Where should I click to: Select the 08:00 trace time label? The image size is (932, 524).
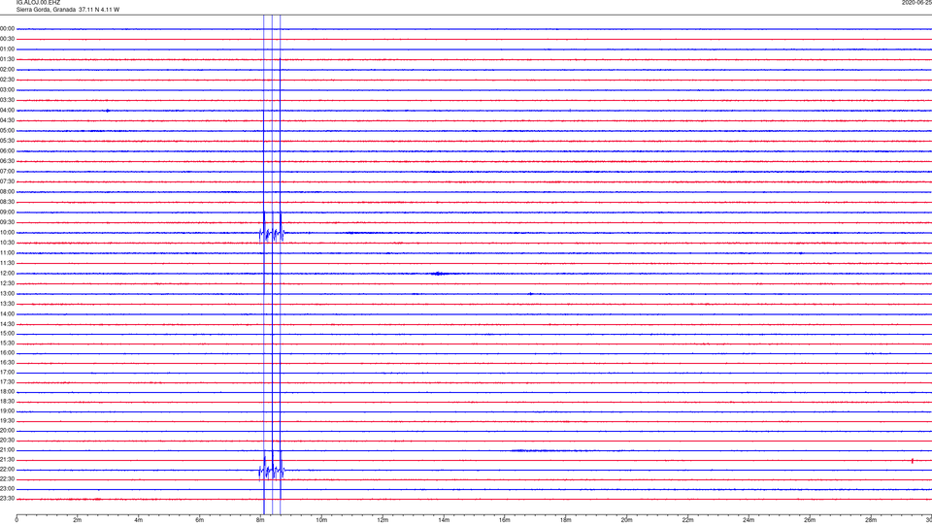[x=7, y=192]
